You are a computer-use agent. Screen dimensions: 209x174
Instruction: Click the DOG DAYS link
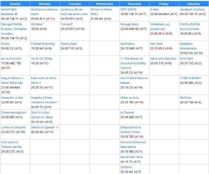(186, 59)
